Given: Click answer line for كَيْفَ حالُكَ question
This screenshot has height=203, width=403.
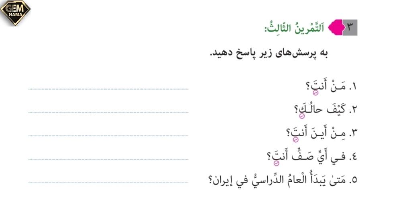Looking at the screenshot, I should 108,113.
